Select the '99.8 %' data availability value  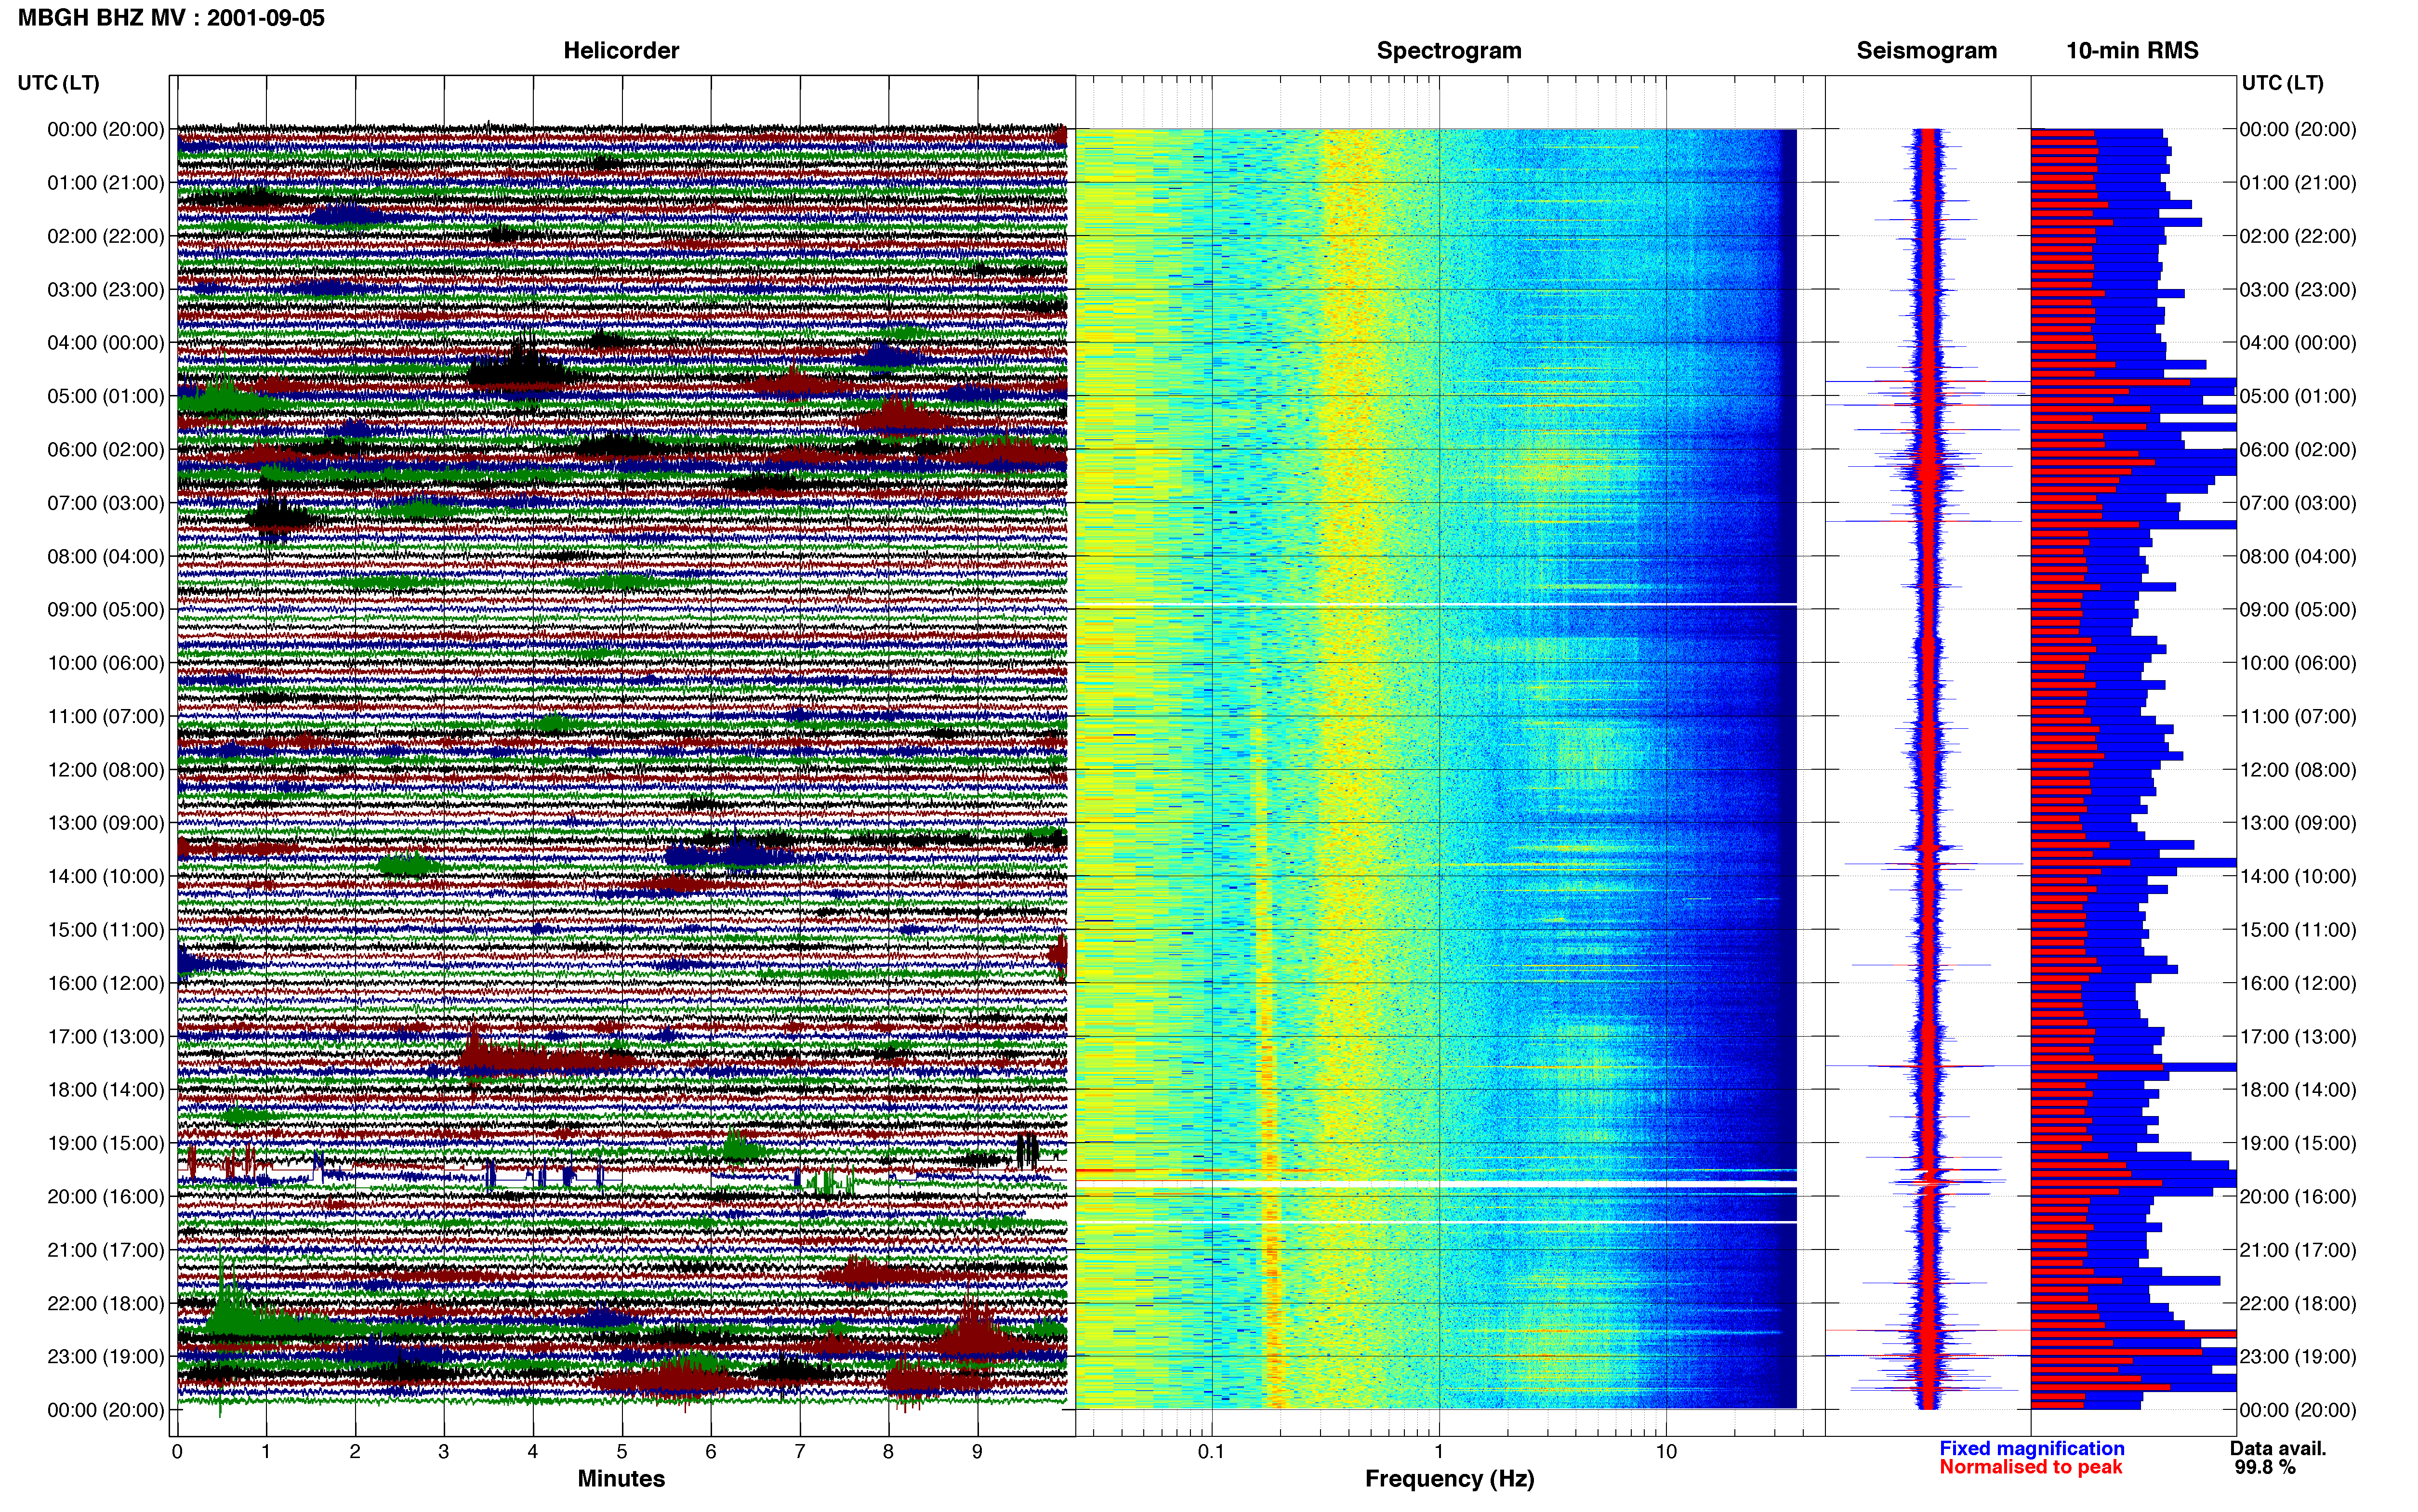pos(2265,1467)
